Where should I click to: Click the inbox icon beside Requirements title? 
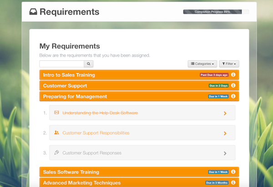[x=33, y=12]
